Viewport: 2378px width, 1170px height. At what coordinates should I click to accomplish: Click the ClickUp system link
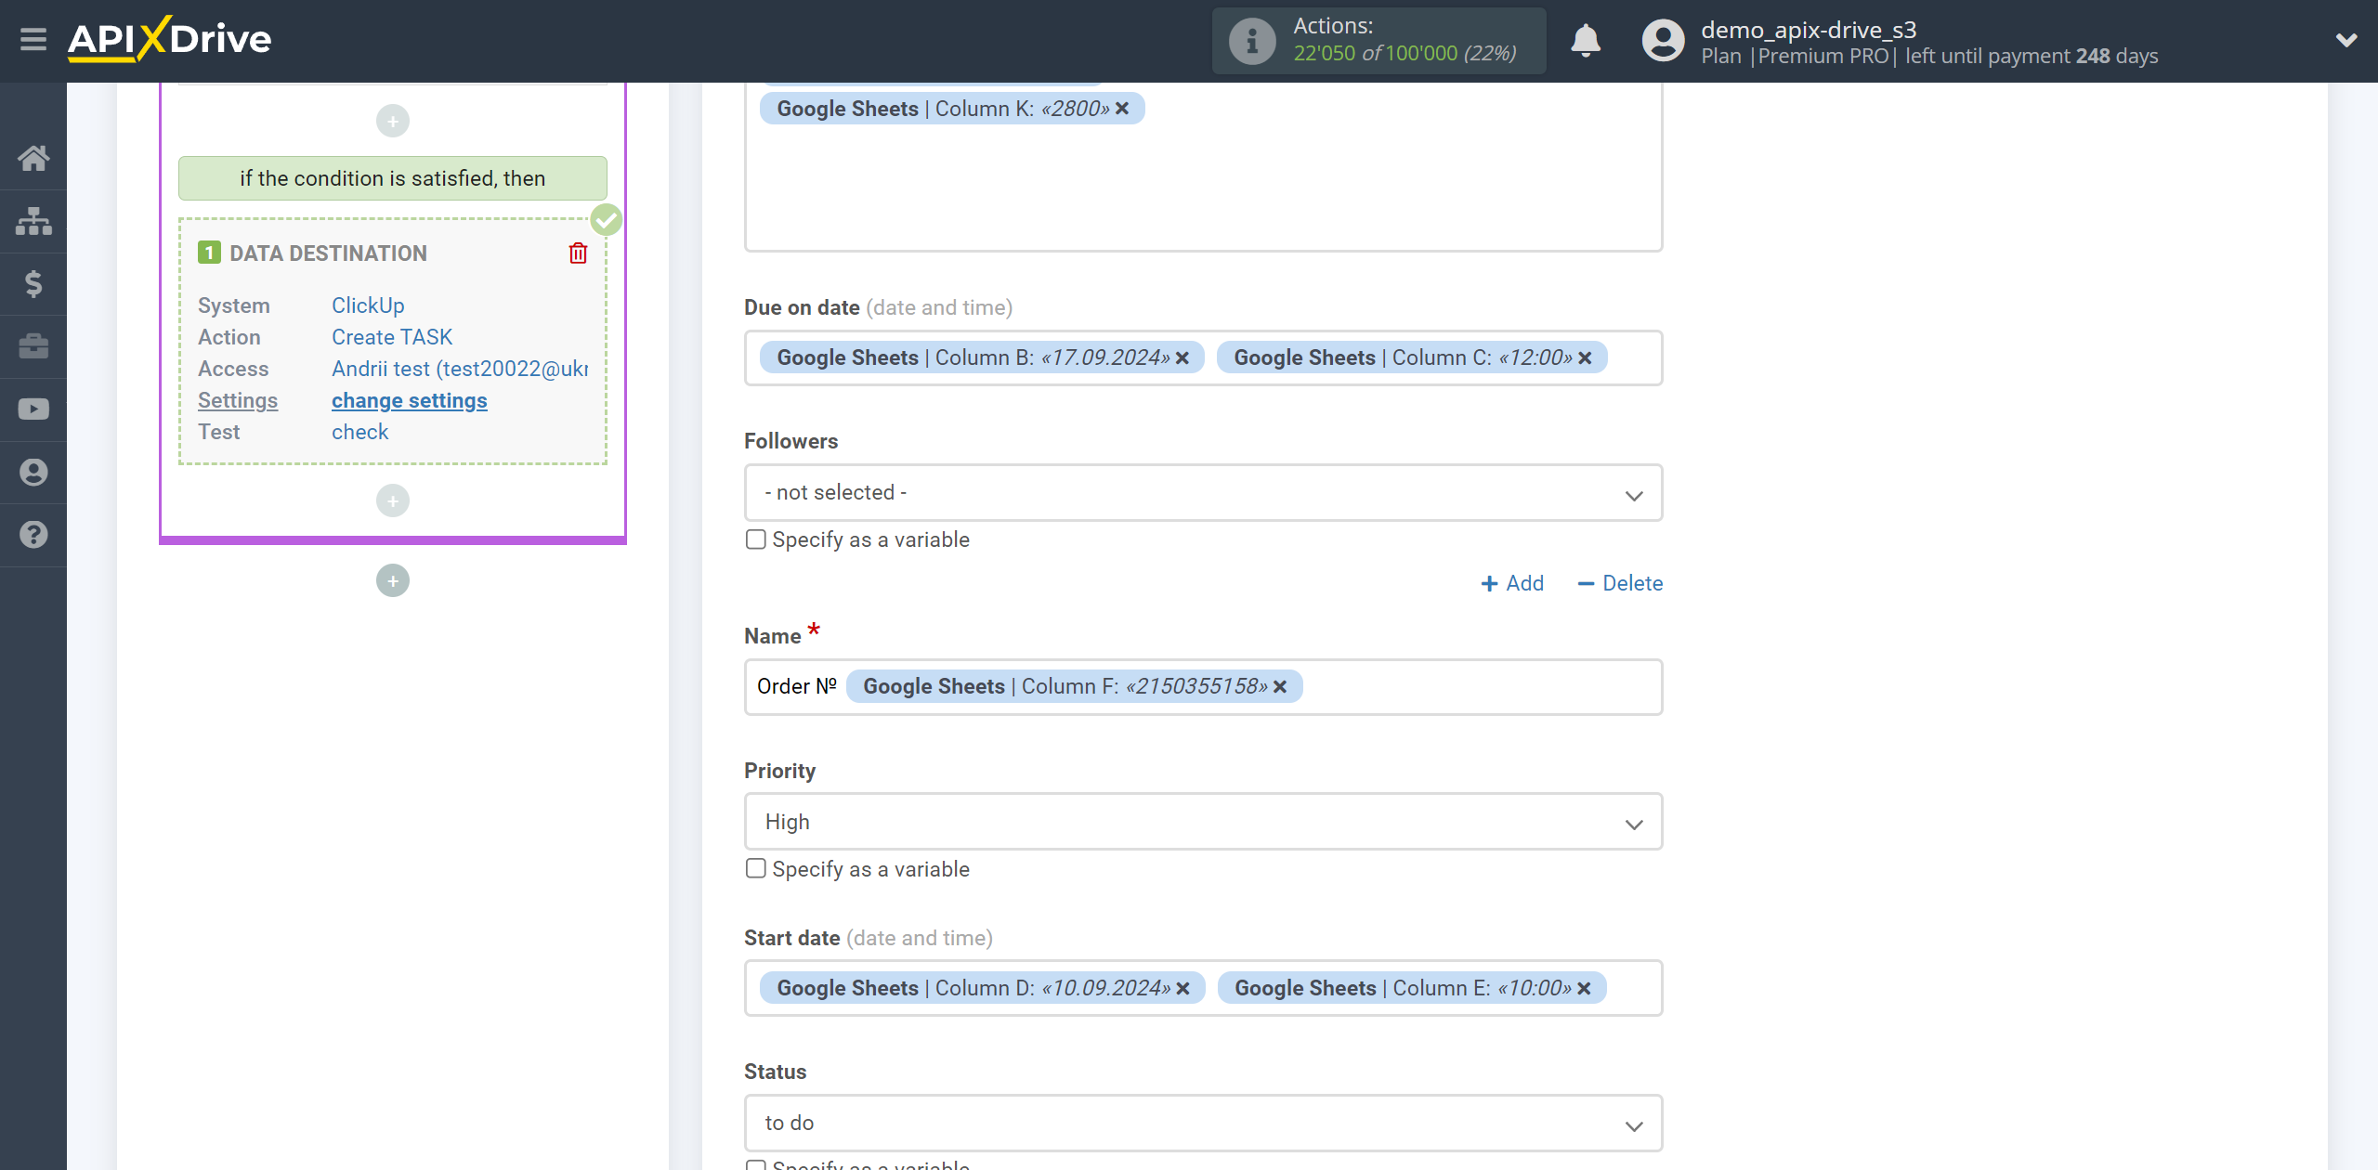point(368,305)
